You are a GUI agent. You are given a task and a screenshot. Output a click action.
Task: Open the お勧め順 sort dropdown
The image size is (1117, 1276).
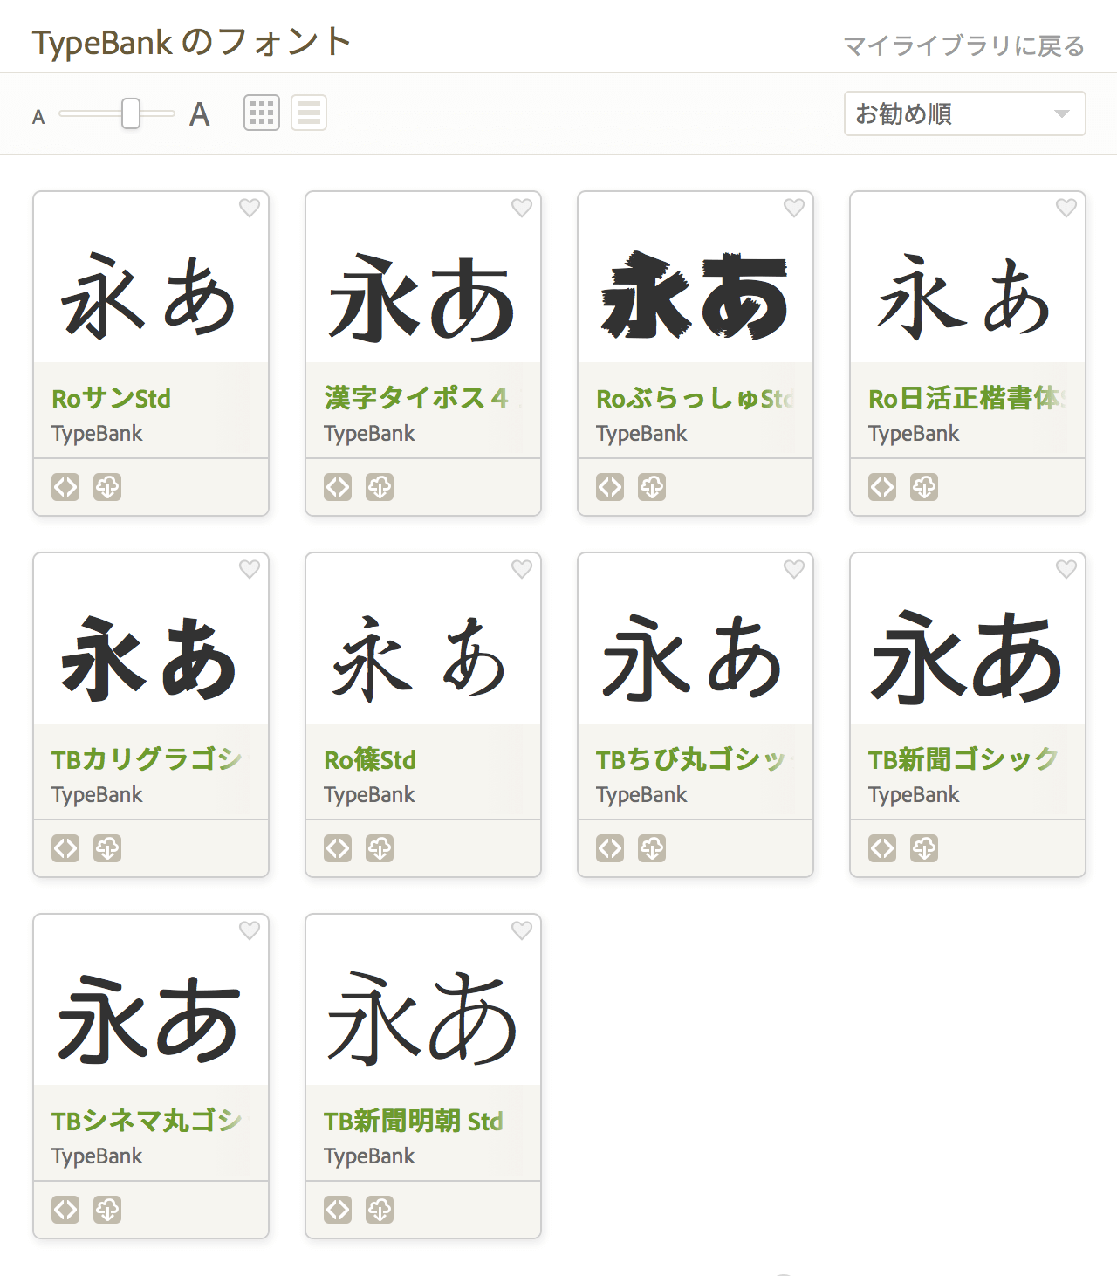click(965, 113)
